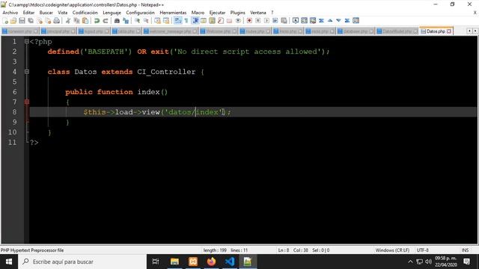
Task: Open the Windows Start menu
Action: coord(9,262)
